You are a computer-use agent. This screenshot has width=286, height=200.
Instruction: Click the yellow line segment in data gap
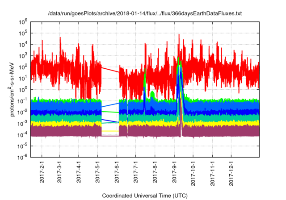[x=110, y=131]
